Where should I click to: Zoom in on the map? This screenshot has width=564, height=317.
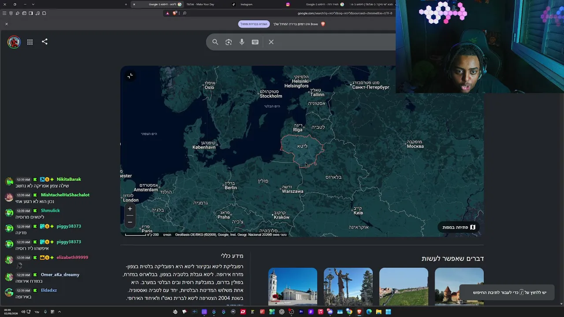tap(130, 209)
